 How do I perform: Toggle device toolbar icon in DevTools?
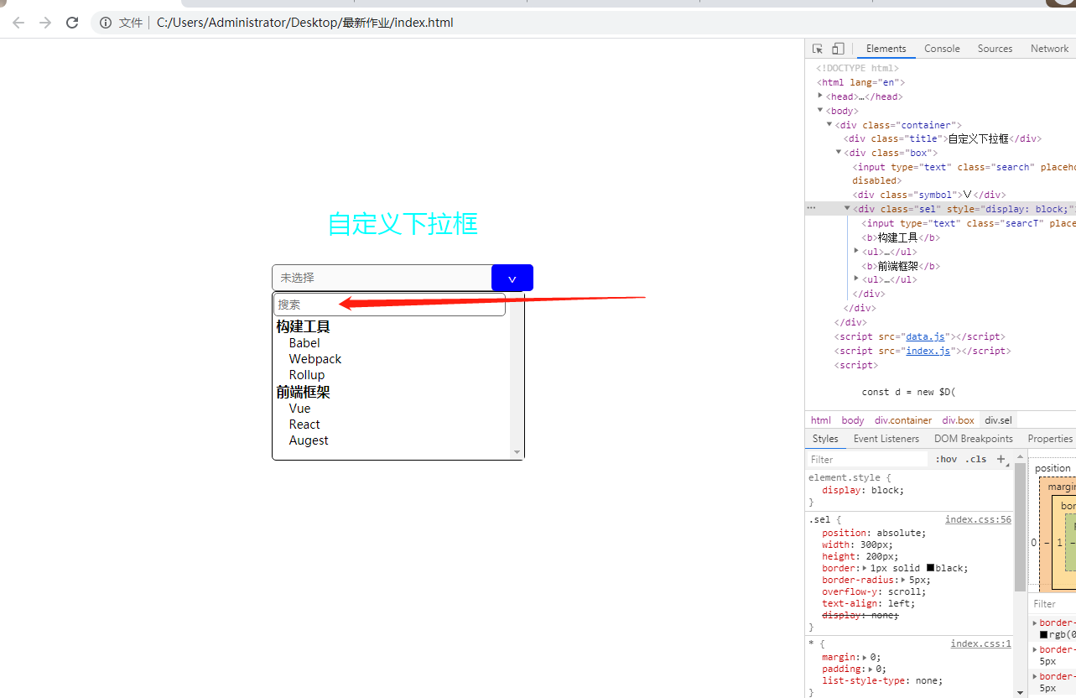[x=839, y=49]
